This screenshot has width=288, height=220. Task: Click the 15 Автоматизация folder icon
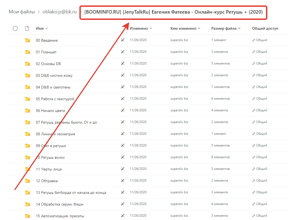tap(28, 216)
